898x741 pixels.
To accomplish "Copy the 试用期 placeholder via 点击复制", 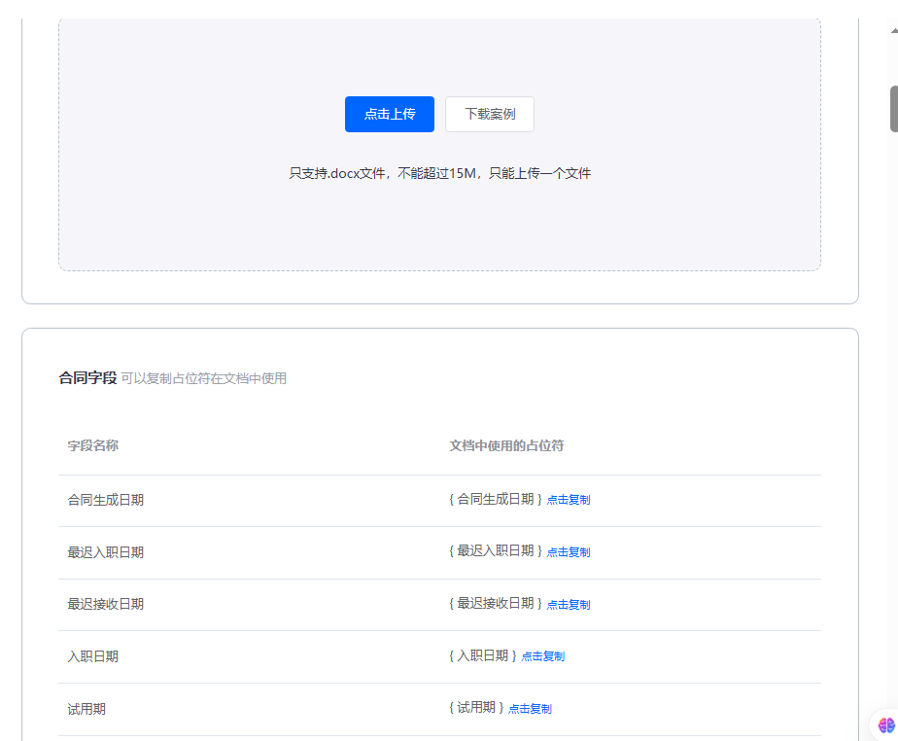I will [530, 709].
